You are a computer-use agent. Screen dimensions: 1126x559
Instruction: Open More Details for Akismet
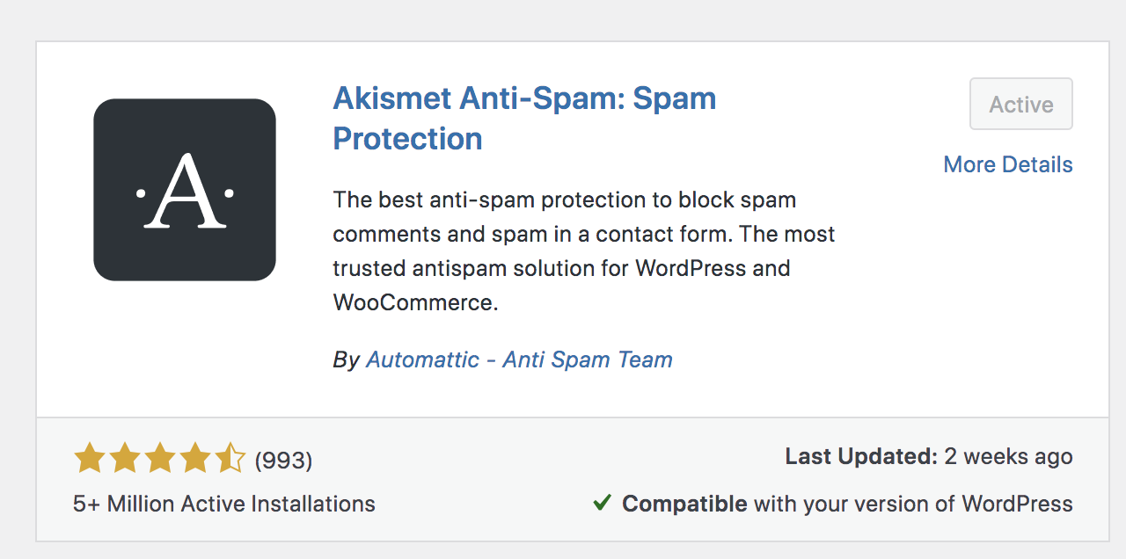(x=1007, y=164)
